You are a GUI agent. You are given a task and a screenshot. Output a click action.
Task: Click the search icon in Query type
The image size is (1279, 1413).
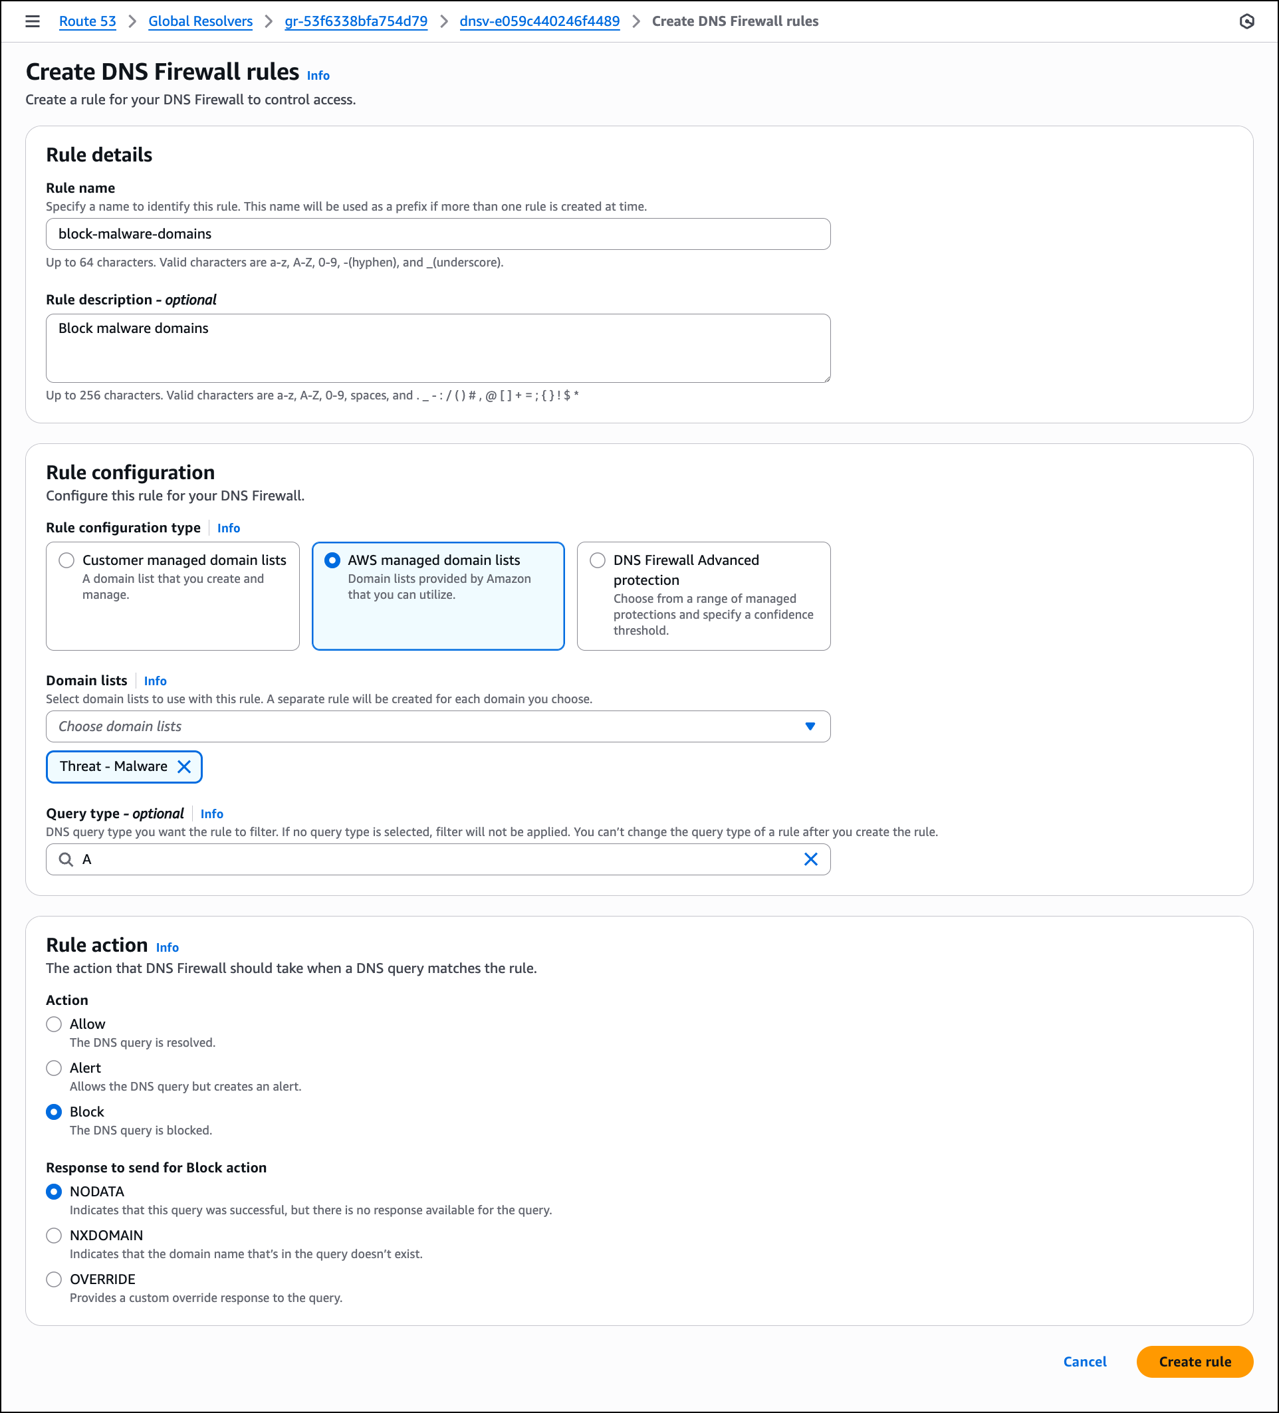(x=66, y=859)
